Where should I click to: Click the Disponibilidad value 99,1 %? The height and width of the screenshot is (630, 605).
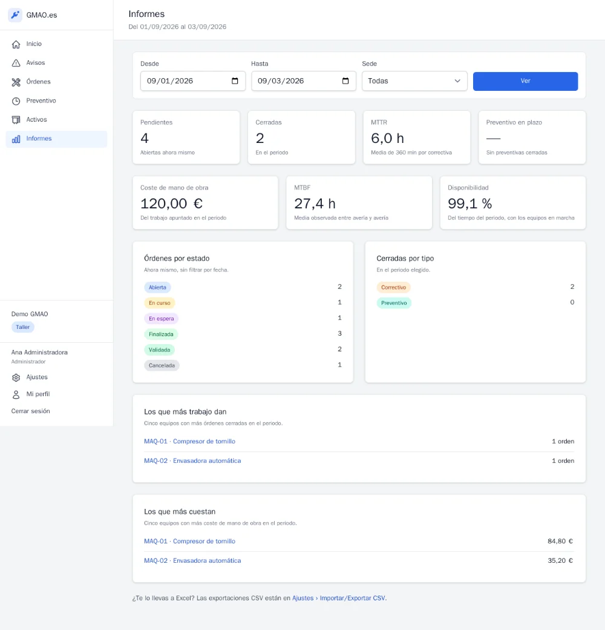(470, 204)
